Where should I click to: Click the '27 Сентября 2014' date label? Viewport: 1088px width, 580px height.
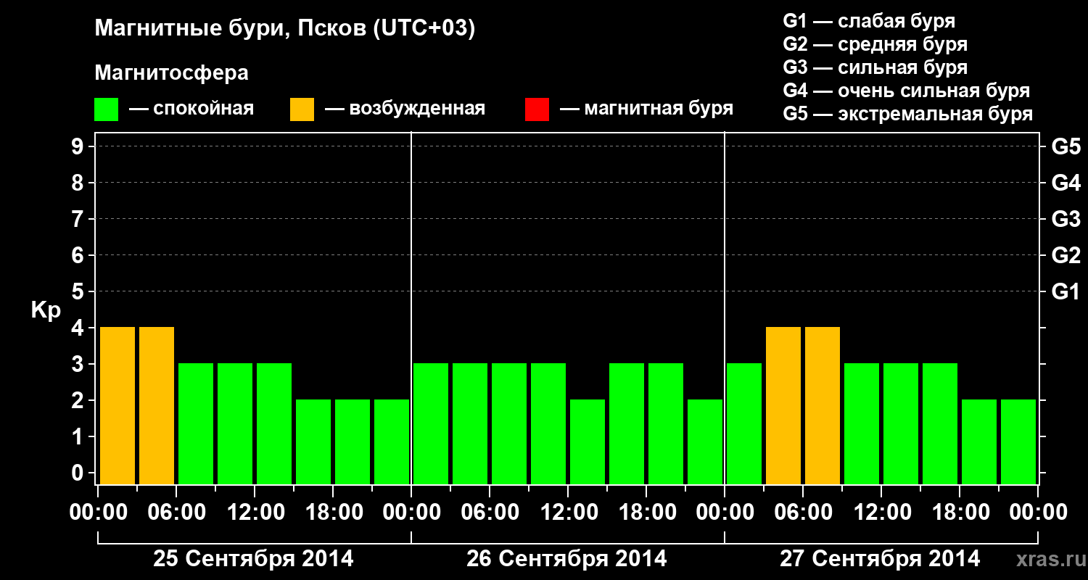880,559
